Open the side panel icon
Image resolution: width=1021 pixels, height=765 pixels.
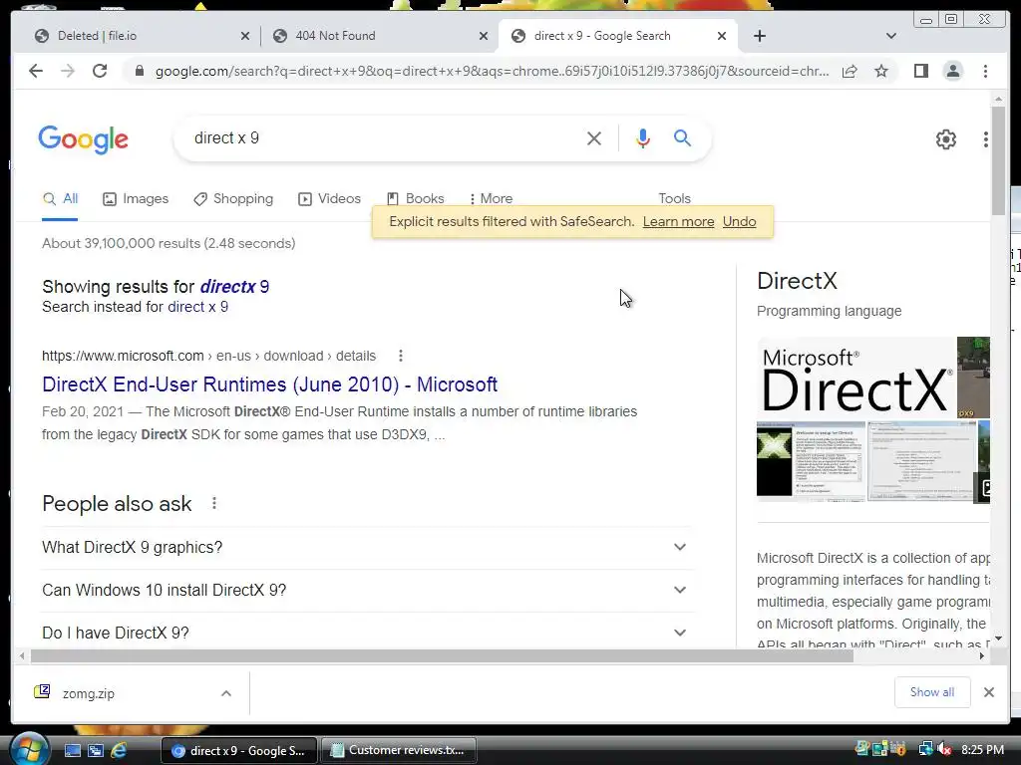click(x=920, y=71)
